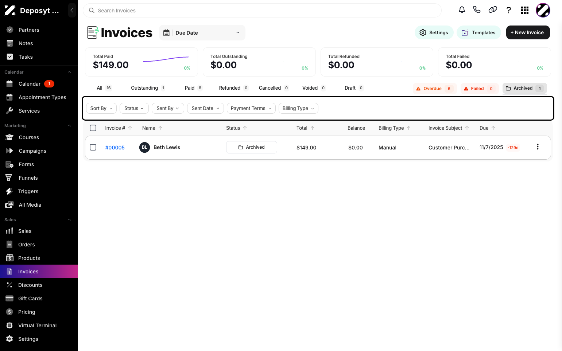Viewport: 562px width, 351px height.
Task: Collapse the Marketing sidebar section
Action: 69,126
